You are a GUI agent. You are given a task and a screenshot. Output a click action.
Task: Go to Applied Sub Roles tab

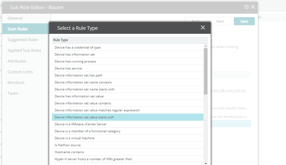[24, 50]
